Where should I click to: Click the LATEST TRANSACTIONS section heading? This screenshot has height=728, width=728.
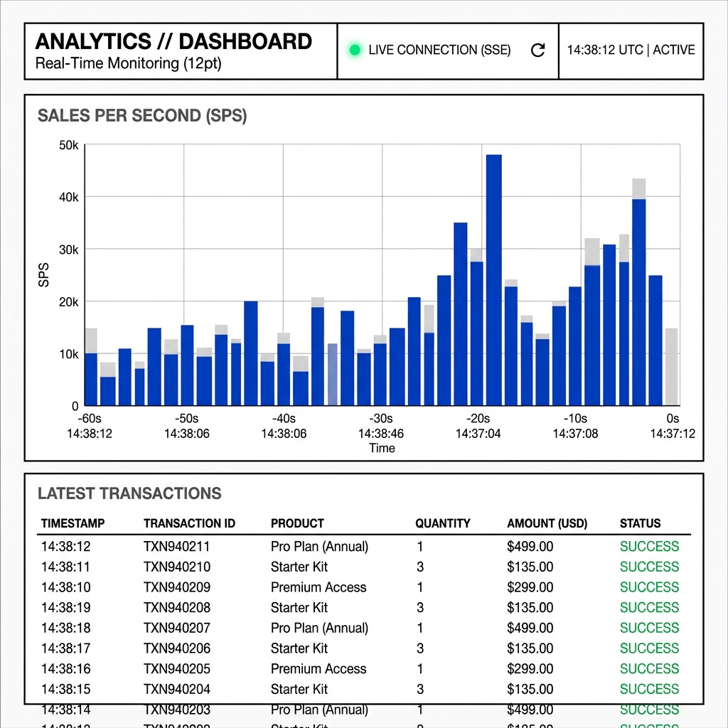pos(129,493)
